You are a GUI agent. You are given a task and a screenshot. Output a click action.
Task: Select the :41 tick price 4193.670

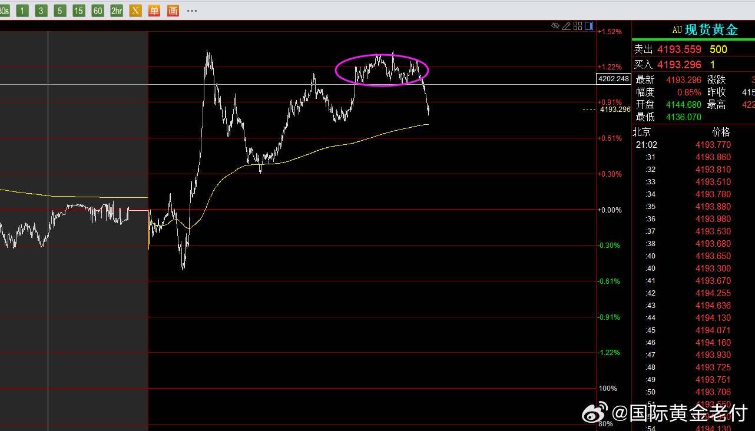pos(713,281)
